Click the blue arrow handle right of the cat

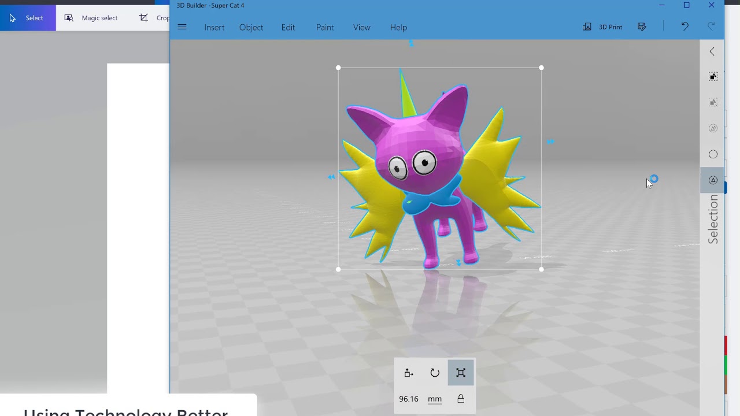(550, 142)
